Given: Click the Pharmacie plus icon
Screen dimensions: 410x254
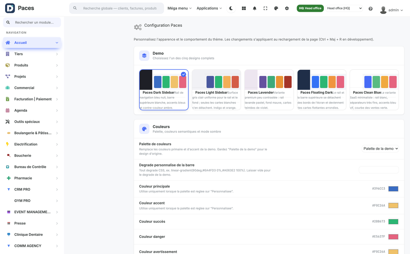Looking at the screenshot, I should tap(9, 178).
